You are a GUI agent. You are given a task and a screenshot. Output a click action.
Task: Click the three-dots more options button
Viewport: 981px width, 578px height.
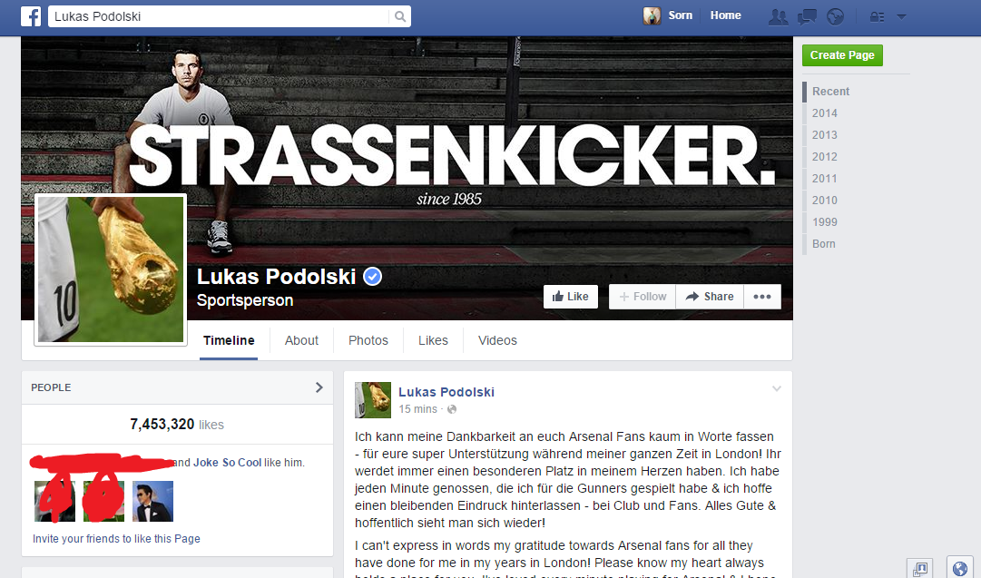[x=762, y=297]
